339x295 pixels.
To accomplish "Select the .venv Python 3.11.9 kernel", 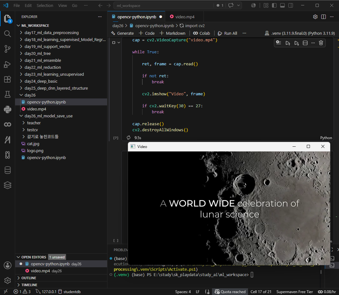I will click(300, 33).
